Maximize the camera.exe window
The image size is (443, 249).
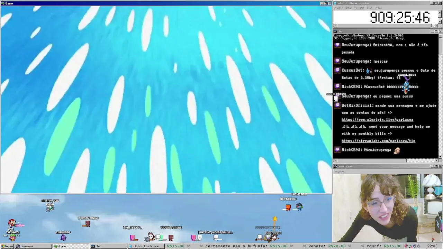click(436, 166)
